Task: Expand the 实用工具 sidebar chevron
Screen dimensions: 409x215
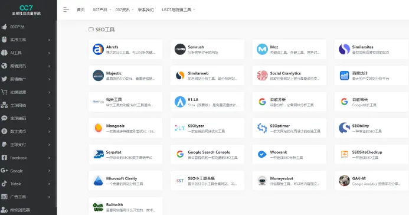Action: tap(49, 40)
